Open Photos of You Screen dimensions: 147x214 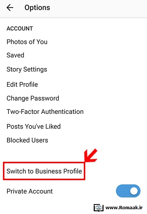[x=27, y=42]
